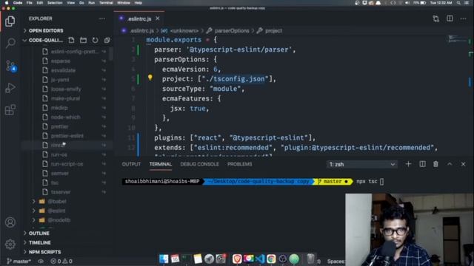Screen dimensions: 474x266
Task: Switch to the TERMINAL panel tab
Action: (x=160, y=164)
